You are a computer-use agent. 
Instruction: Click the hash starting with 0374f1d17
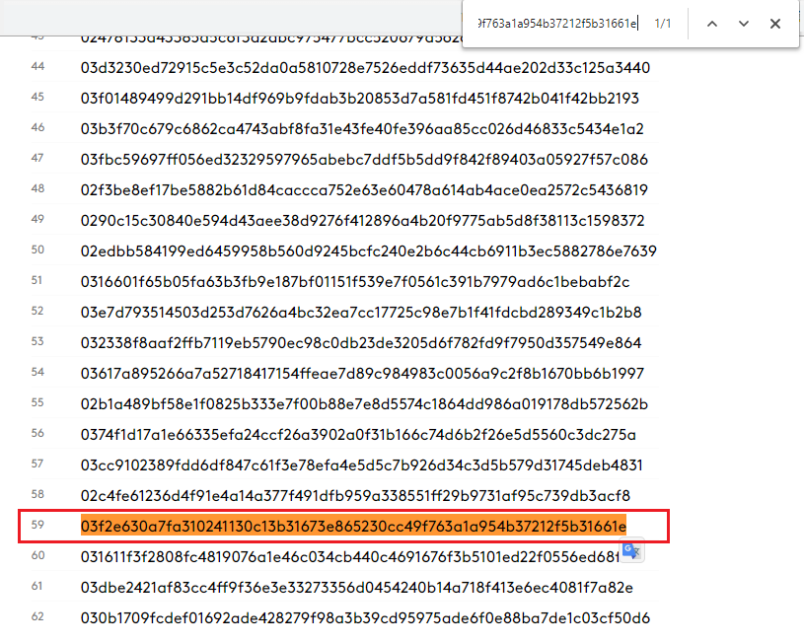[x=358, y=435]
